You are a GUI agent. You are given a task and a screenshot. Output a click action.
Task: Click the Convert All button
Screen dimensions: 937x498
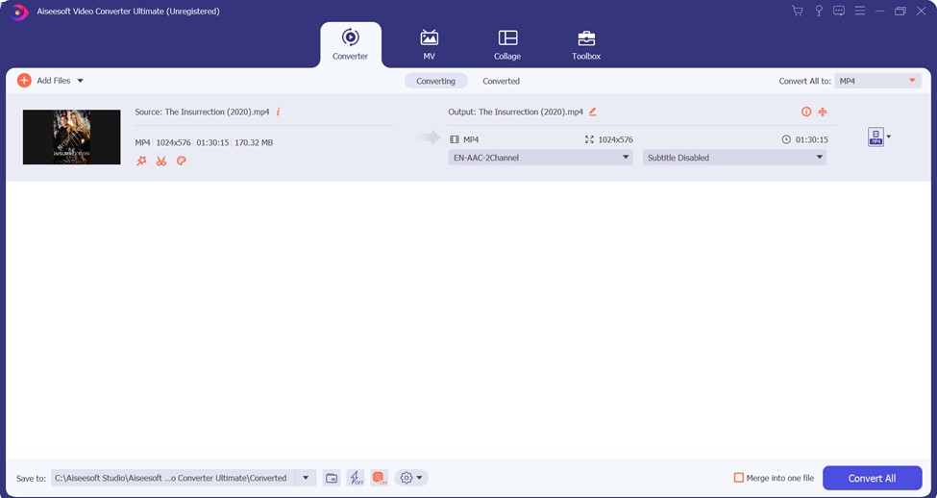coord(872,478)
